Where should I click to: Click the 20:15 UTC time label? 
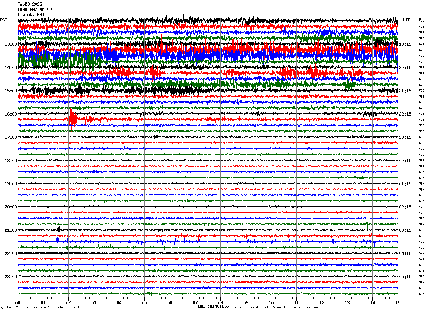click(405, 68)
